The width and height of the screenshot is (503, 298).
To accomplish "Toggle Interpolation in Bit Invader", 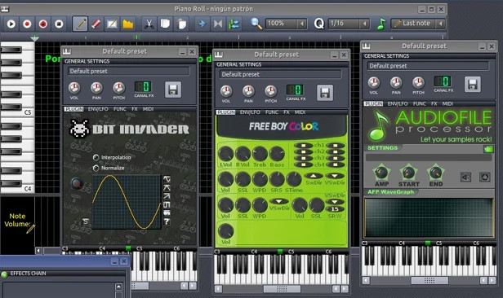I will [96, 157].
